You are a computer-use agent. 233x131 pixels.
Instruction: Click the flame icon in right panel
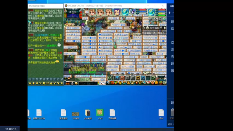tap(170, 13)
